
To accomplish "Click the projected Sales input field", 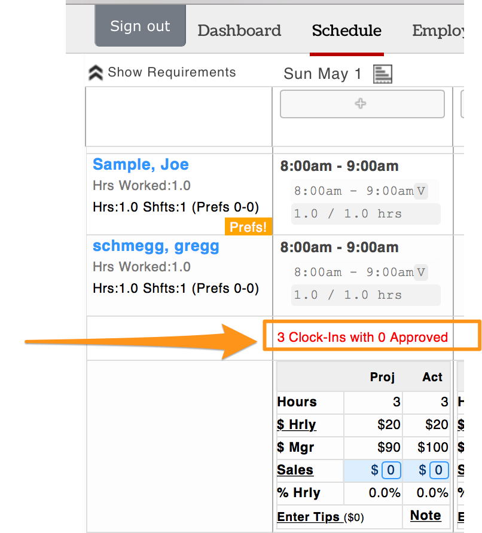I will (391, 470).
